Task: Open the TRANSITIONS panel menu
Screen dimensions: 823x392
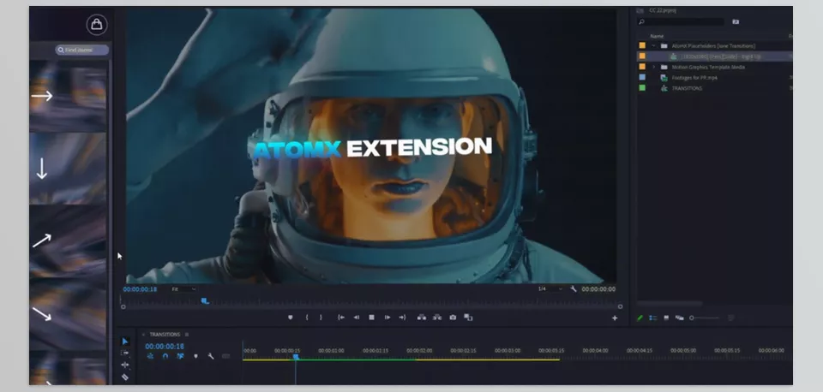Action: tap(186, 335)
